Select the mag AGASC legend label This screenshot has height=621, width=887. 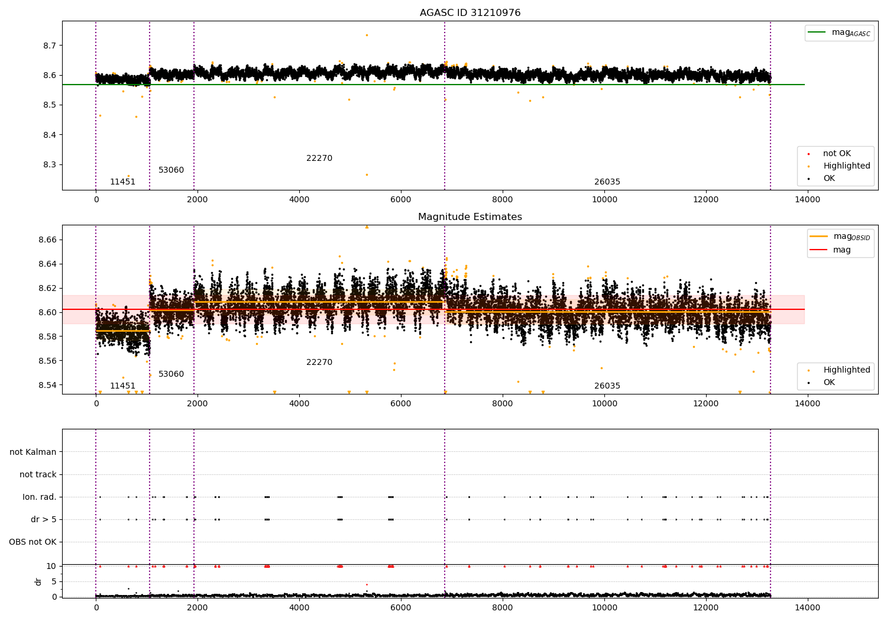[851, 33]
